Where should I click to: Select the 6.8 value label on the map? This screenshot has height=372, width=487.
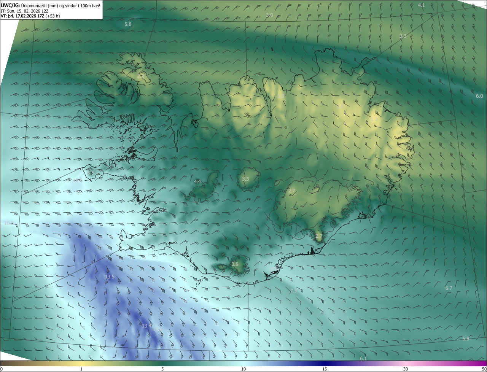tap(466, 339)
